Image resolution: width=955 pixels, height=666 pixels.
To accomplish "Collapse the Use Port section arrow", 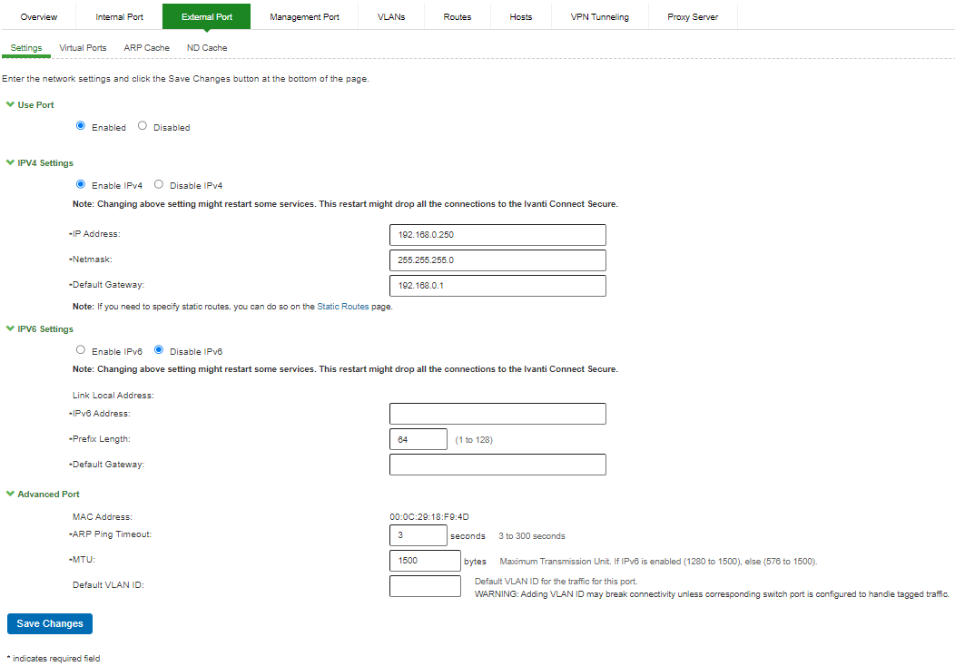I will 10,105.
